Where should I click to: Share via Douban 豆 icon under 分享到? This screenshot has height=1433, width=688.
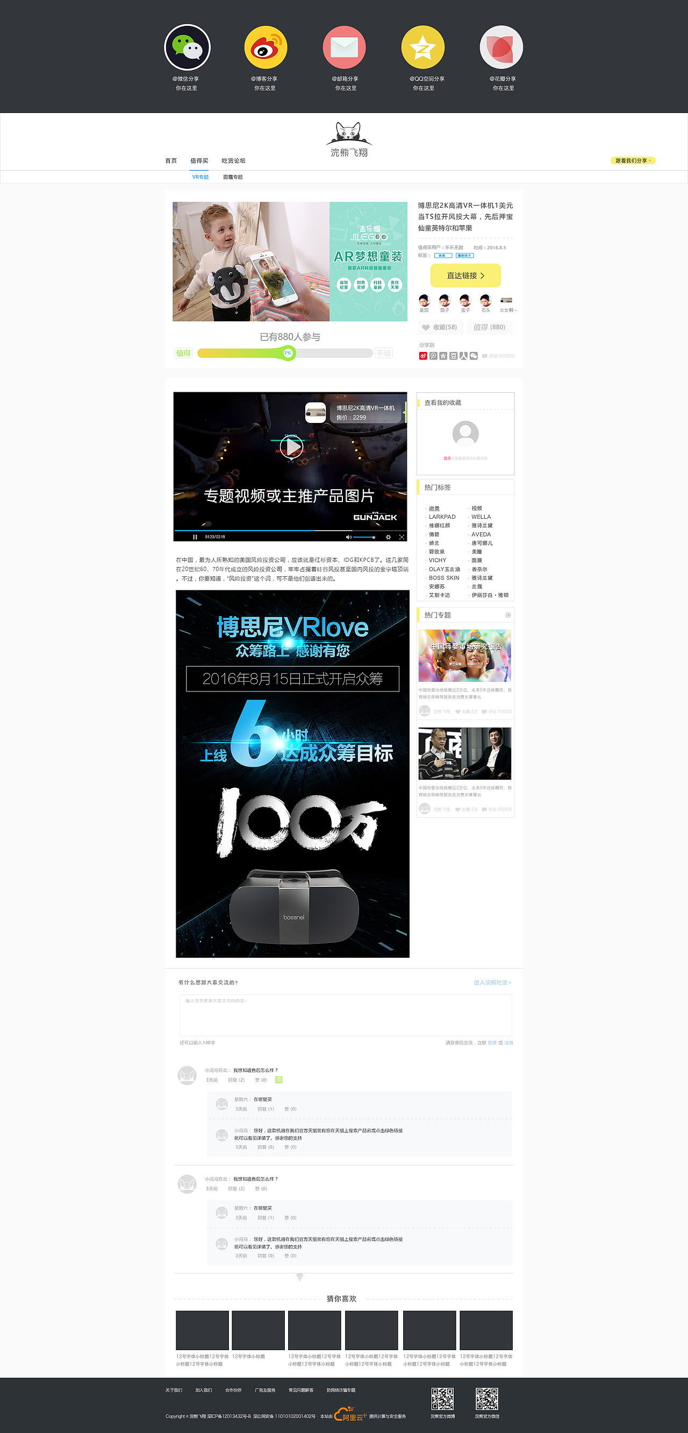pyautogui.click(x=454, y=356)
